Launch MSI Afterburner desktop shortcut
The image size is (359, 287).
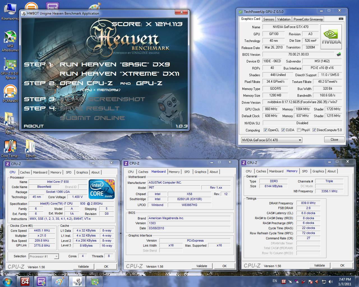10,41
